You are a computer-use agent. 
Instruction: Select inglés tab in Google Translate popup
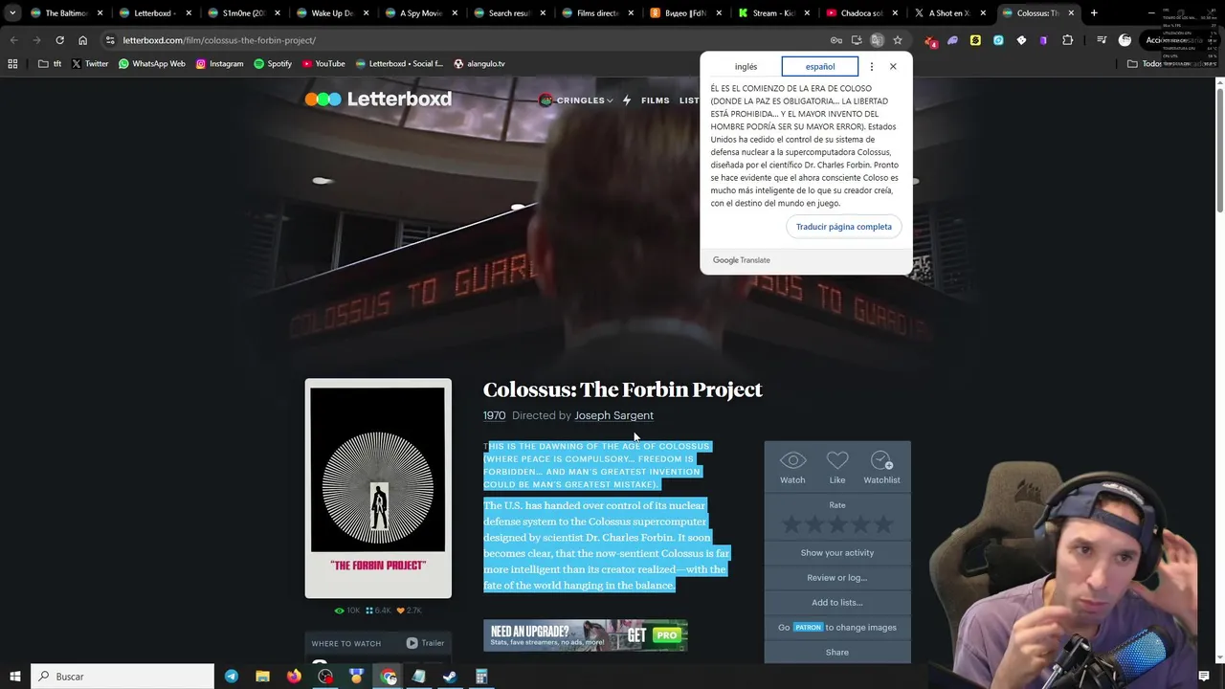point(746,67)
